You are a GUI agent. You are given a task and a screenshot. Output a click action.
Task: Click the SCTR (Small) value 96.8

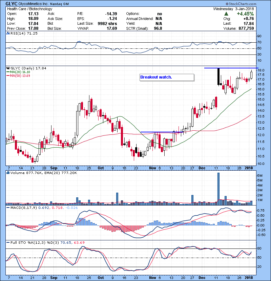pos(158,28)
